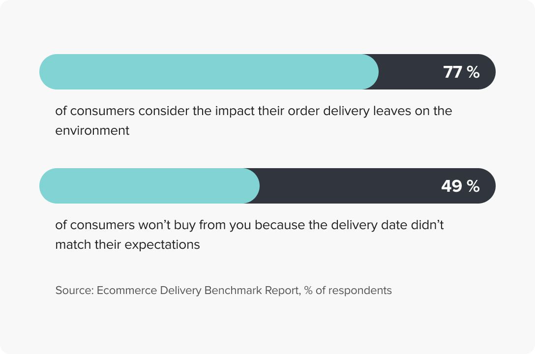Viewport: 535px width, 354px height.
Task: Click the phrase "because the delivery date didn't"
Action: coord(350,225)
